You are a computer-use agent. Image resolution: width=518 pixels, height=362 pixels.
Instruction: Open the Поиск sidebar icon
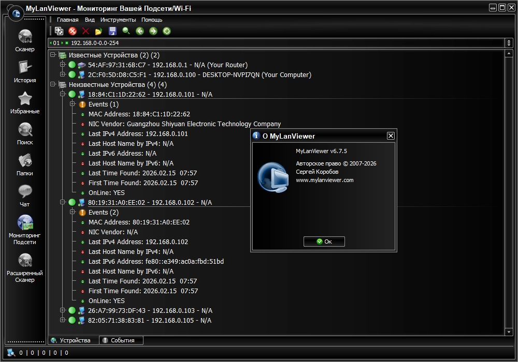[25, 133]
